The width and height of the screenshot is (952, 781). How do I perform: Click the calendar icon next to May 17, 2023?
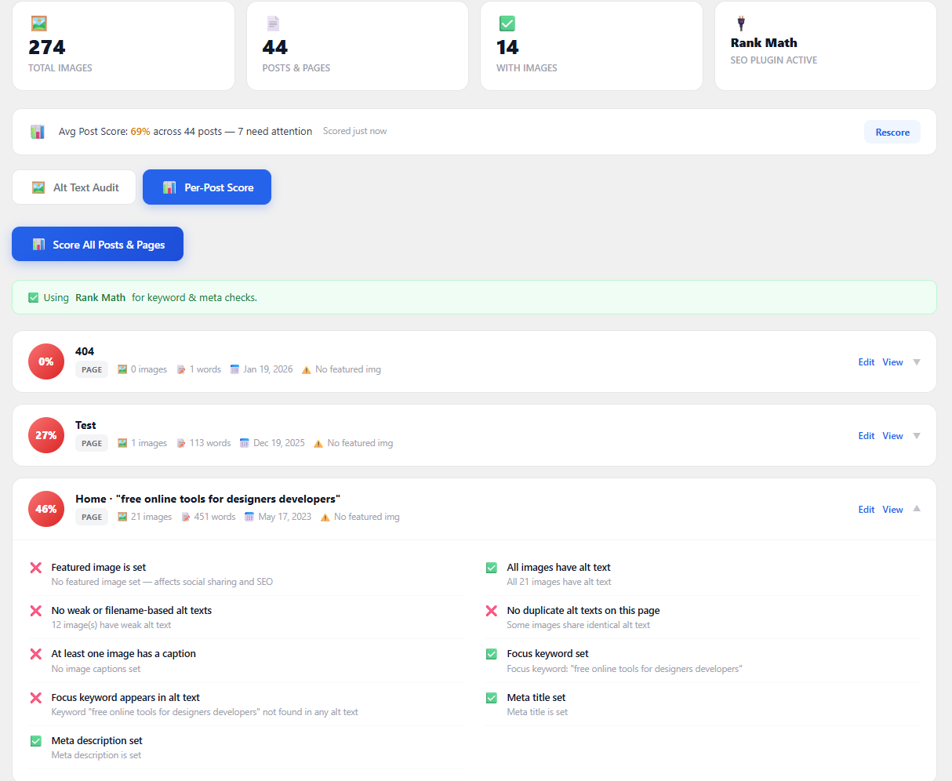point(249,517)
